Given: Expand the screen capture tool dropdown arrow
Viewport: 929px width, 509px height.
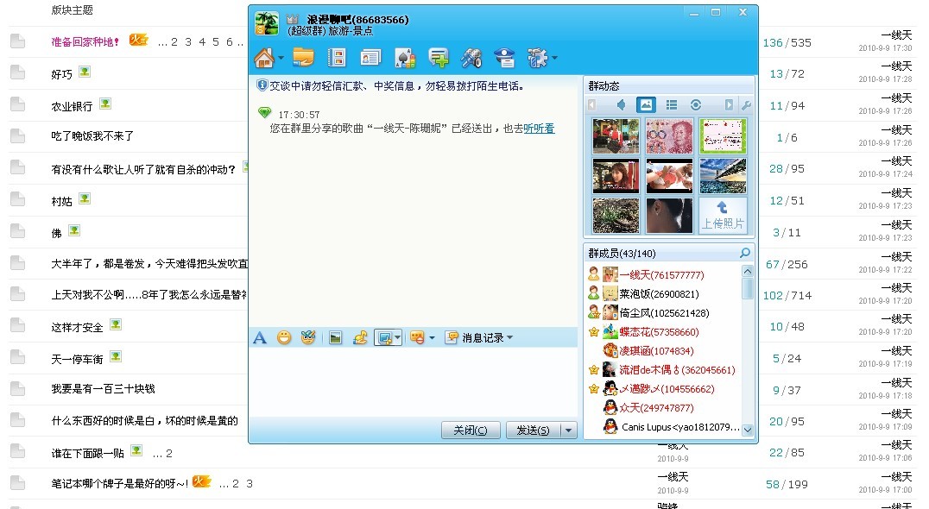Looking at the screenshot, I should [x=397, y=337].
